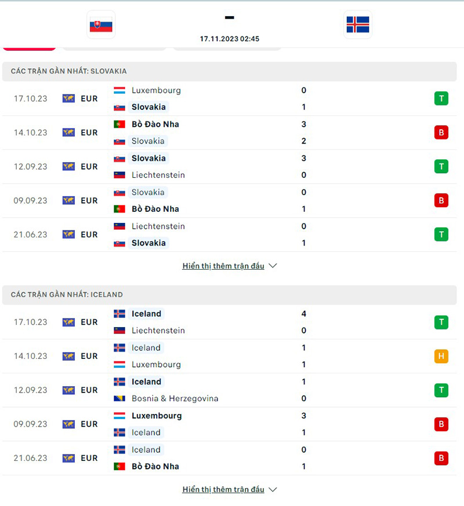464x506 pixels.
Task: Click the yellow H badge for Iceland vs Luxembourg
Action: 441,356
